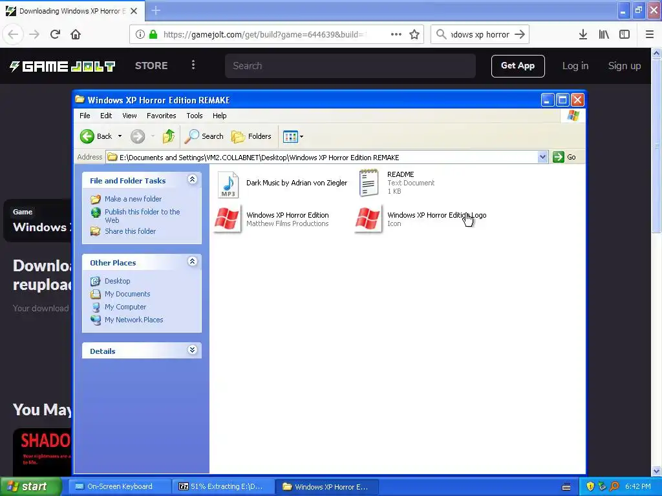Click the Firefox home button
Viewport: 662px width, 496px height.
tap(76, 34)
